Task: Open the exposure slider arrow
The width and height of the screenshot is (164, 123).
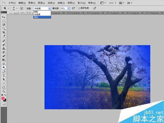Action: tap(69, 8)
